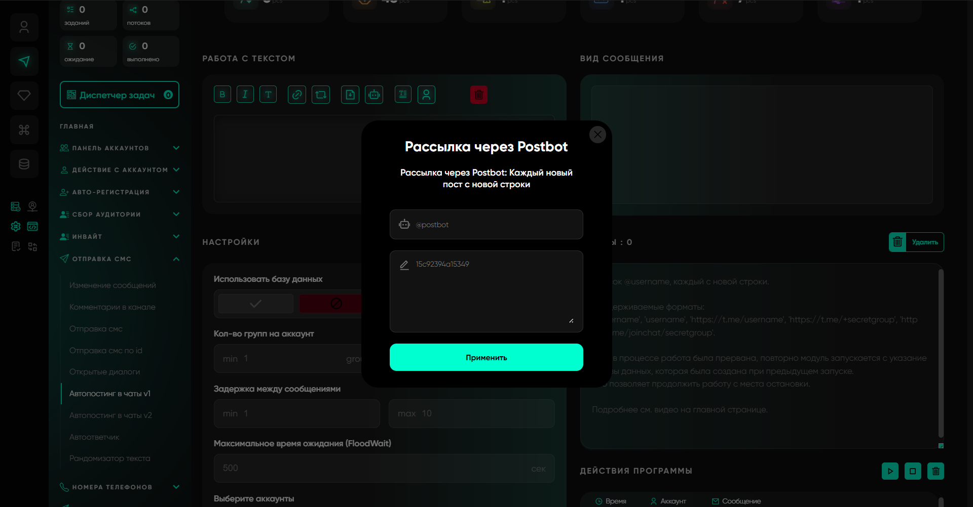Click the red trash icon in text toolbar
Screen dimensions: 973x507
pos(478,95)
